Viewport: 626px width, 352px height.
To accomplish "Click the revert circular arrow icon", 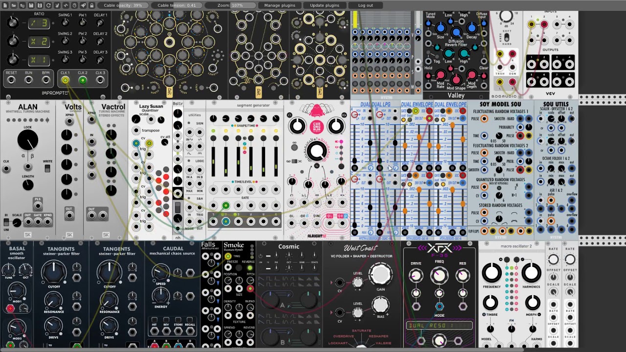I will coord(48,5).
